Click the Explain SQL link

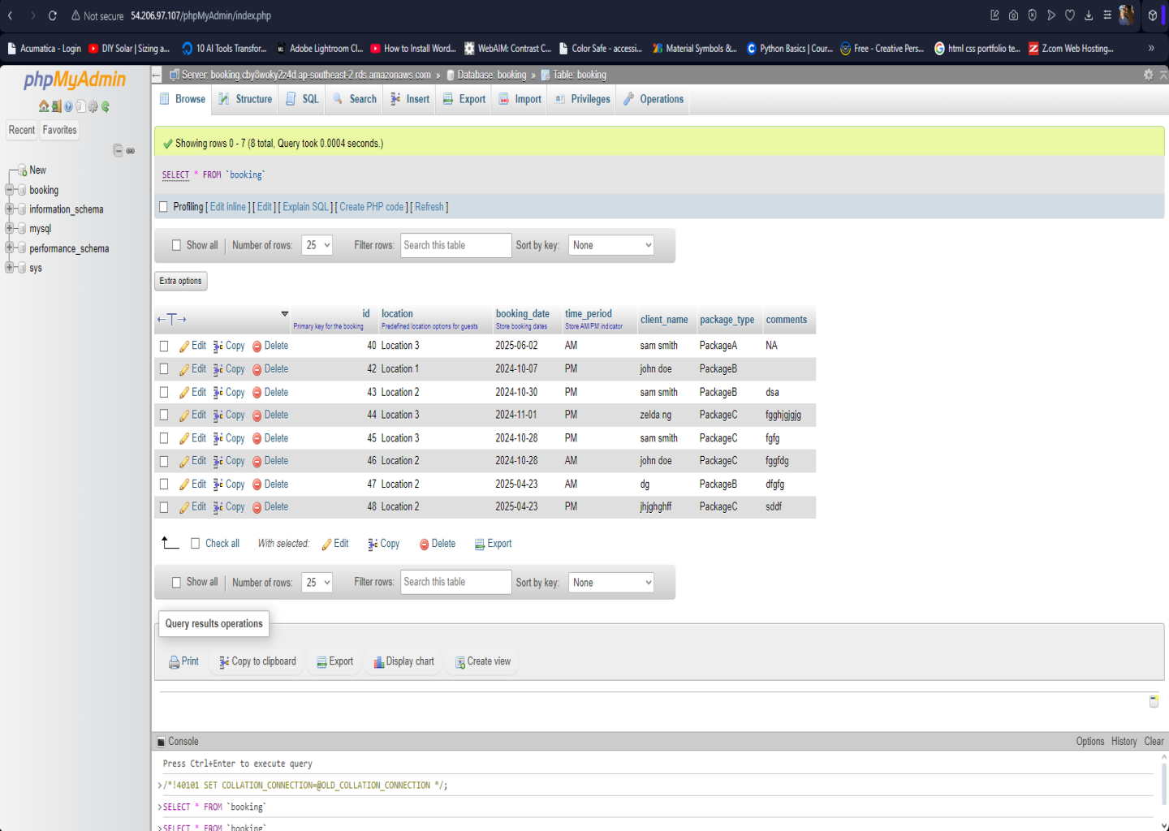pos(305,207)
